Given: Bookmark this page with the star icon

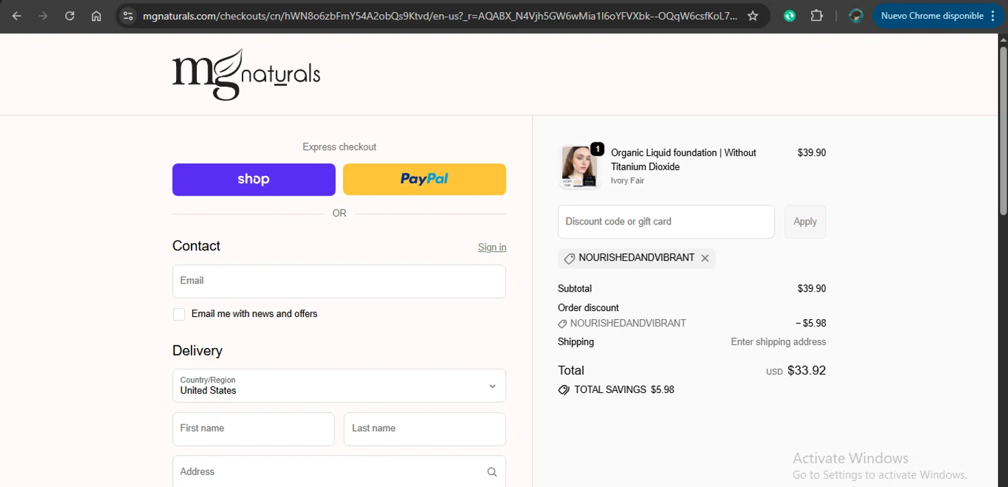Looking at the screenshot, I should pos(753,15).
